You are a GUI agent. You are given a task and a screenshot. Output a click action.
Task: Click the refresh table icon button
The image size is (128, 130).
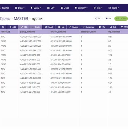(x=3, y=27)
